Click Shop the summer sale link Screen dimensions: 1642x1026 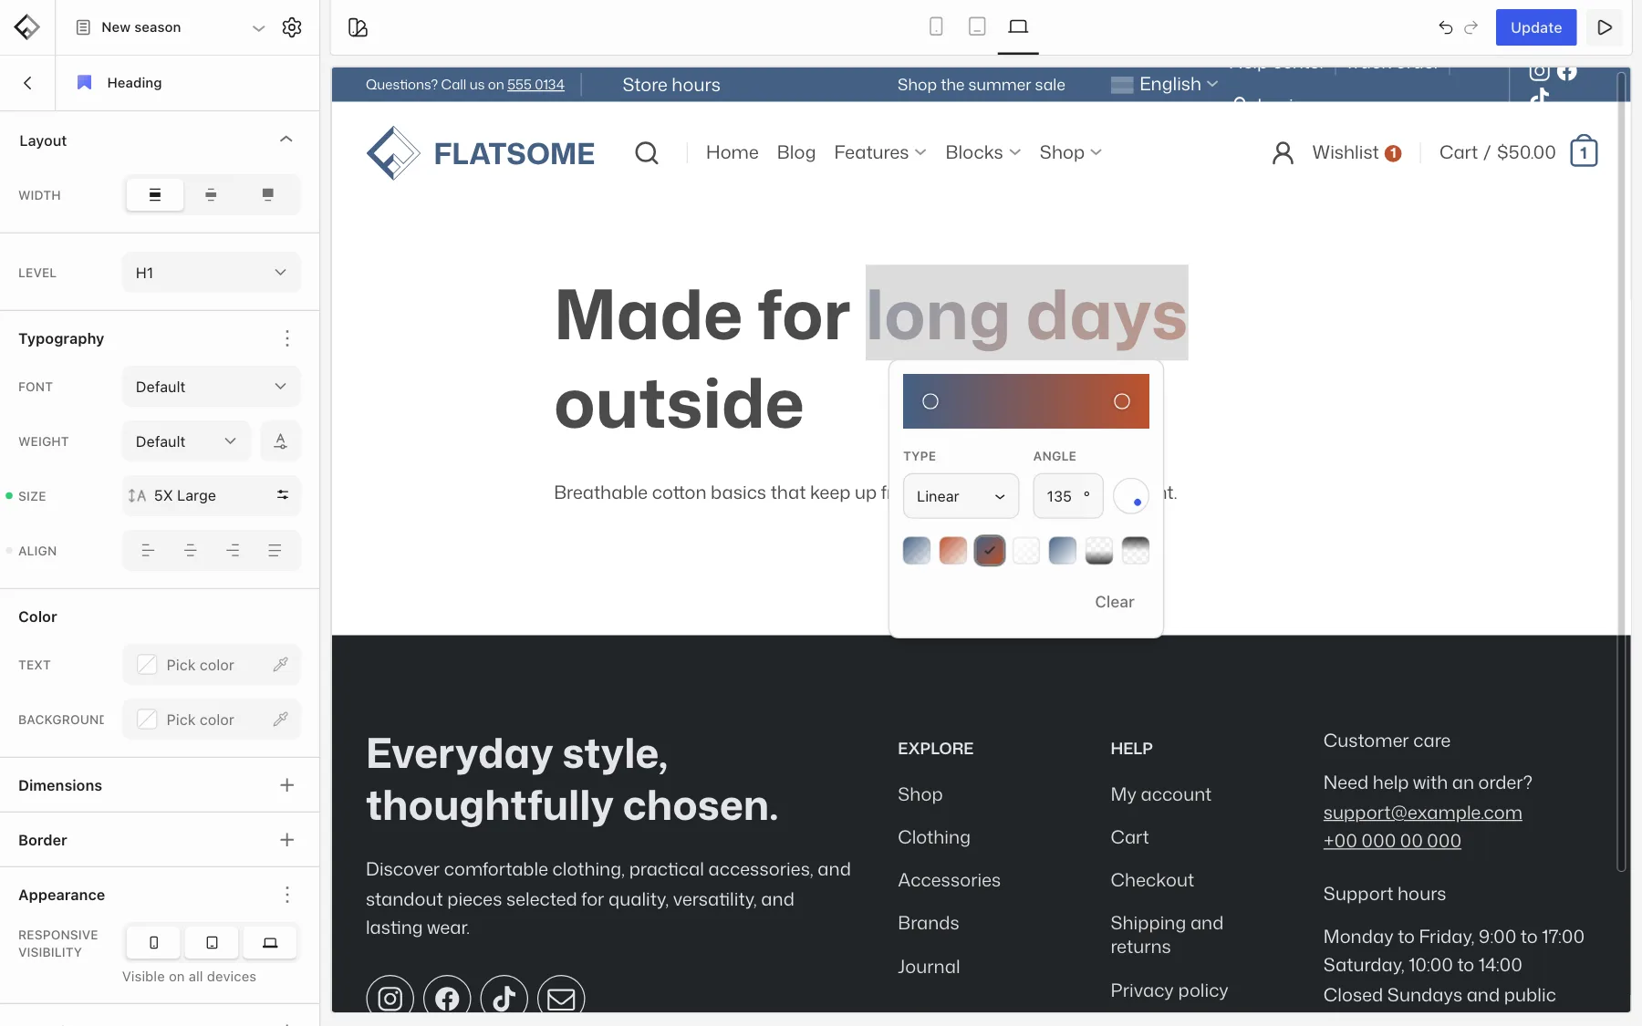click(x=981, y=85)
